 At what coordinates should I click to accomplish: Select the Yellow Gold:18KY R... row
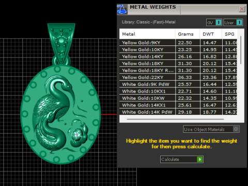click(178, 70)
